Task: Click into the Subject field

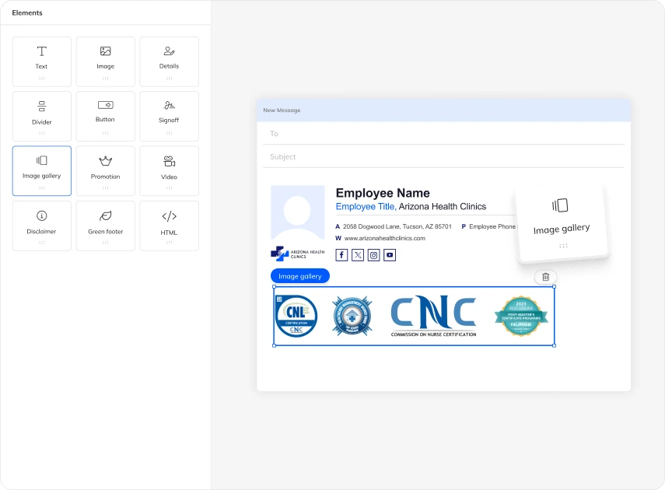Action: point(443,156)
